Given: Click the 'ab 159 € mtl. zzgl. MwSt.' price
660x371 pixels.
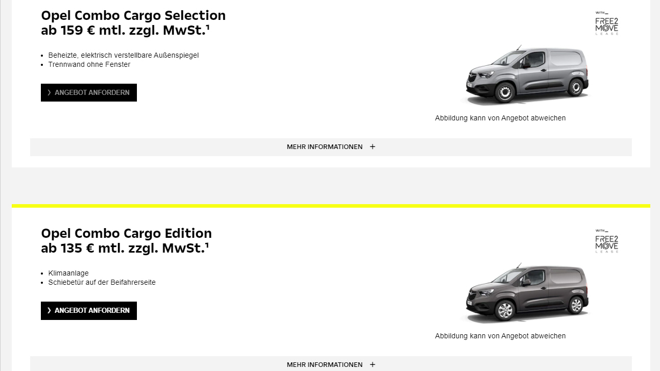Looking at the screenshot, I should point(125,31).
